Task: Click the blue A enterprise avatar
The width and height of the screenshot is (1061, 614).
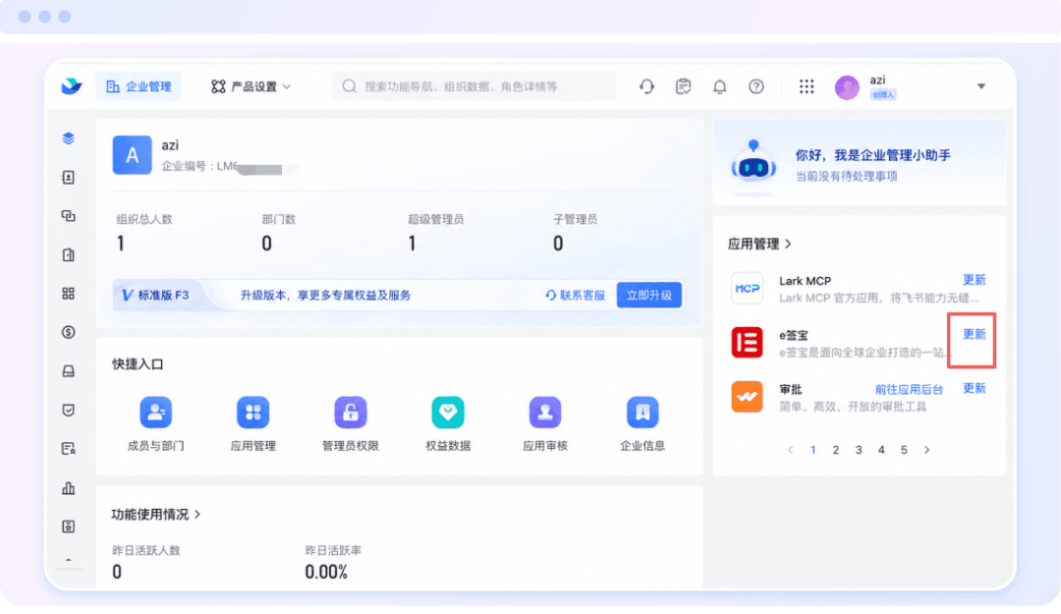Action: [x=132, y=155]
